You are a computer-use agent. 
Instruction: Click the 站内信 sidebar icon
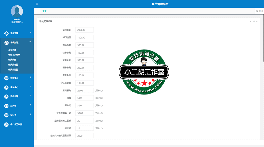tap(6, 106)
